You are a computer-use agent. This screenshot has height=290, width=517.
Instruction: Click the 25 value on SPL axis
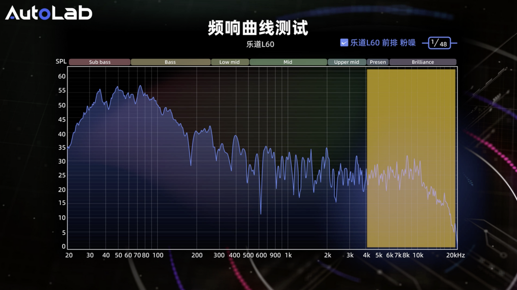pos(62,176)
